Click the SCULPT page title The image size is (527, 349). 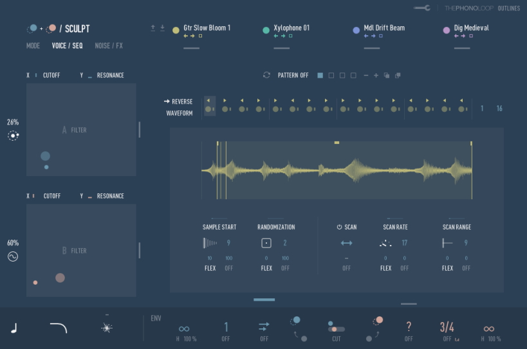77,29
